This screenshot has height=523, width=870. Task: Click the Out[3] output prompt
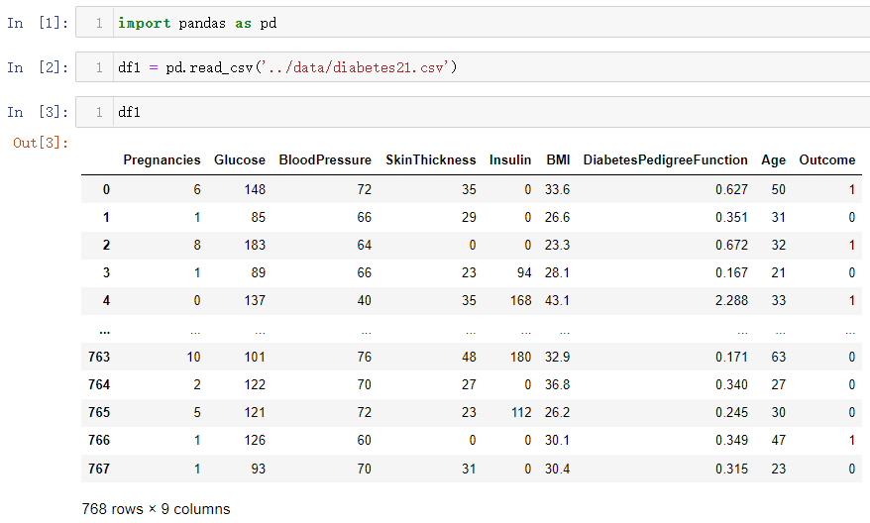tap(41, 143)
